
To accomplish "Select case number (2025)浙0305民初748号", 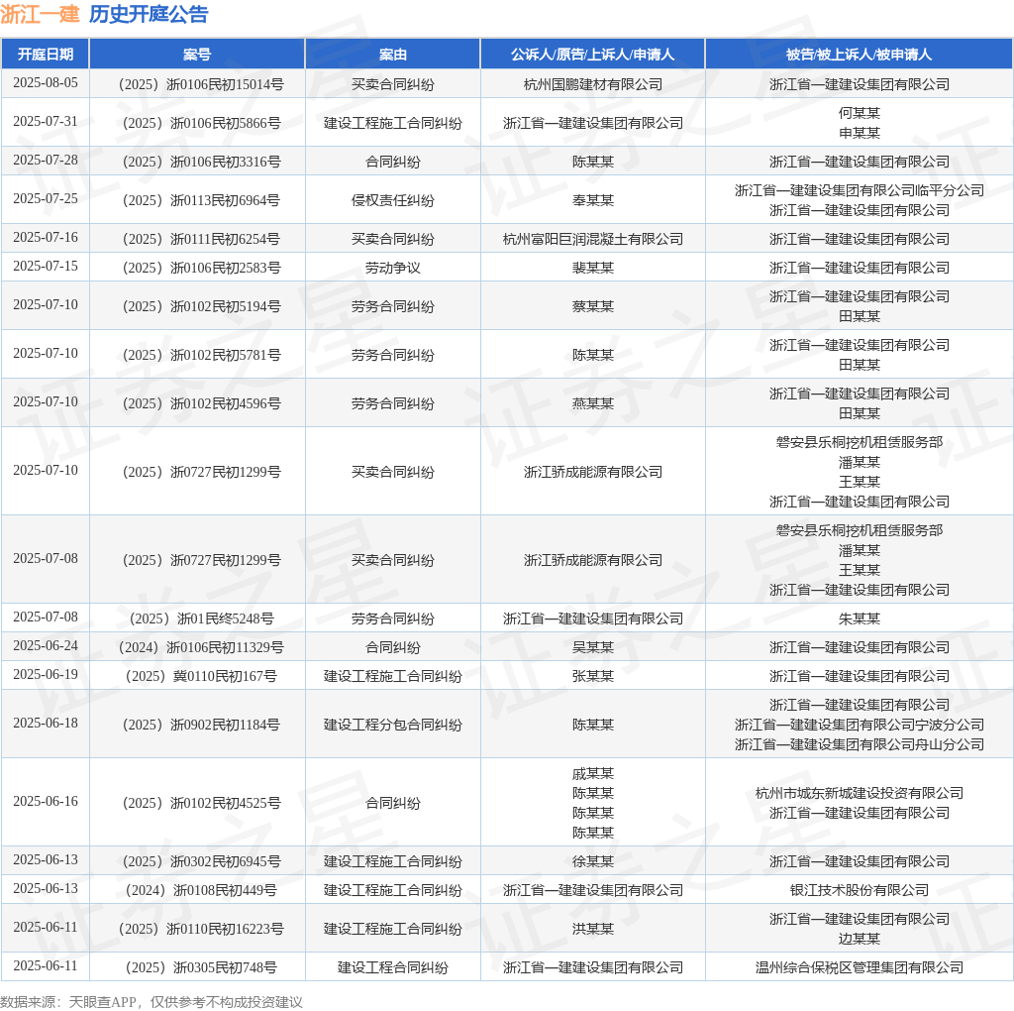I will point(201,967).
